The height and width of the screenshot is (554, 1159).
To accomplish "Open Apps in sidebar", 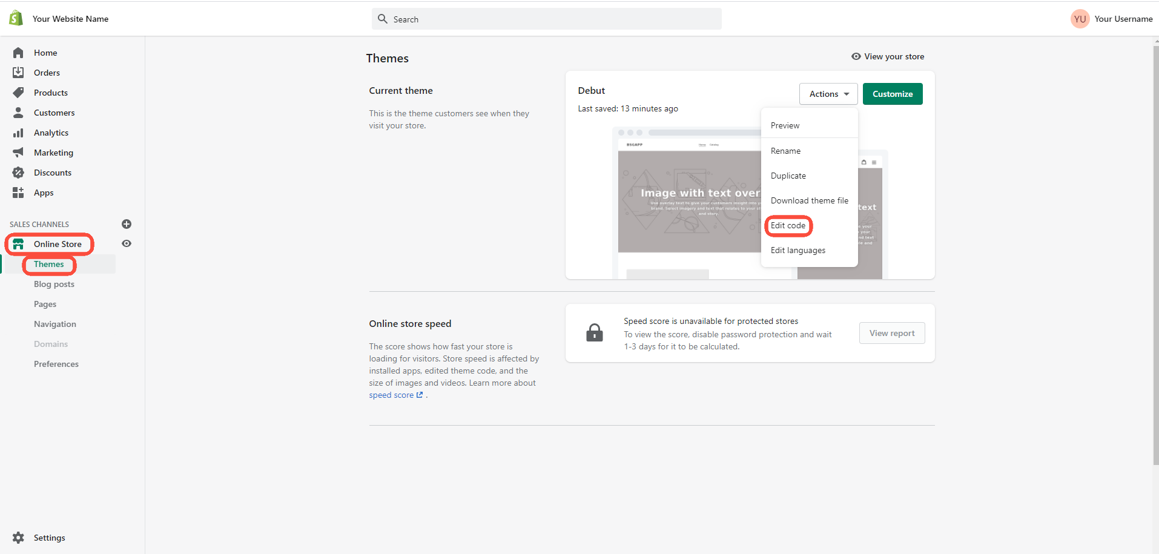I will (x=44, y=193).
